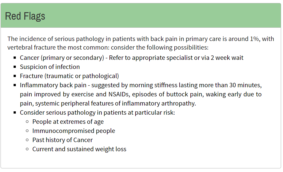Click the Red Flags heading
The height and width of the screenshot is (172, 283).
click(25, 16)
